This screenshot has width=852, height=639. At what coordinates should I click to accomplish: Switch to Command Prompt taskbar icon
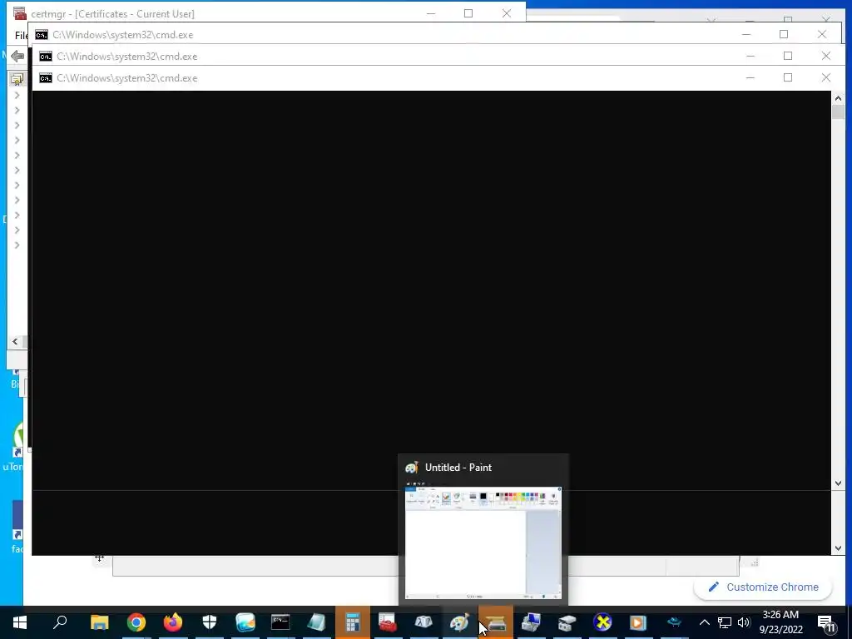pyautogui.click(x=280, y=622)
